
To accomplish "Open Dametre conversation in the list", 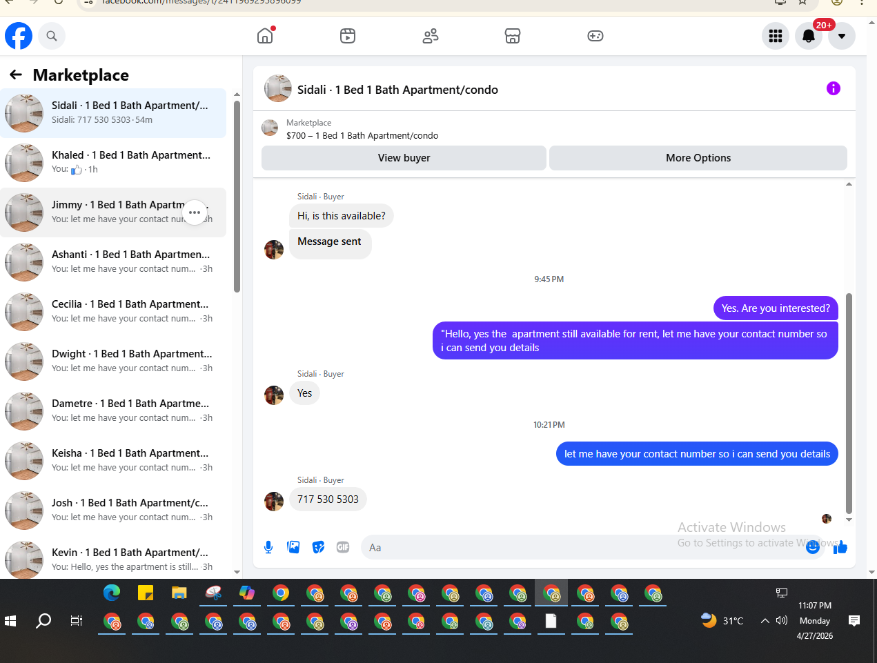I will tap(113, 411).
